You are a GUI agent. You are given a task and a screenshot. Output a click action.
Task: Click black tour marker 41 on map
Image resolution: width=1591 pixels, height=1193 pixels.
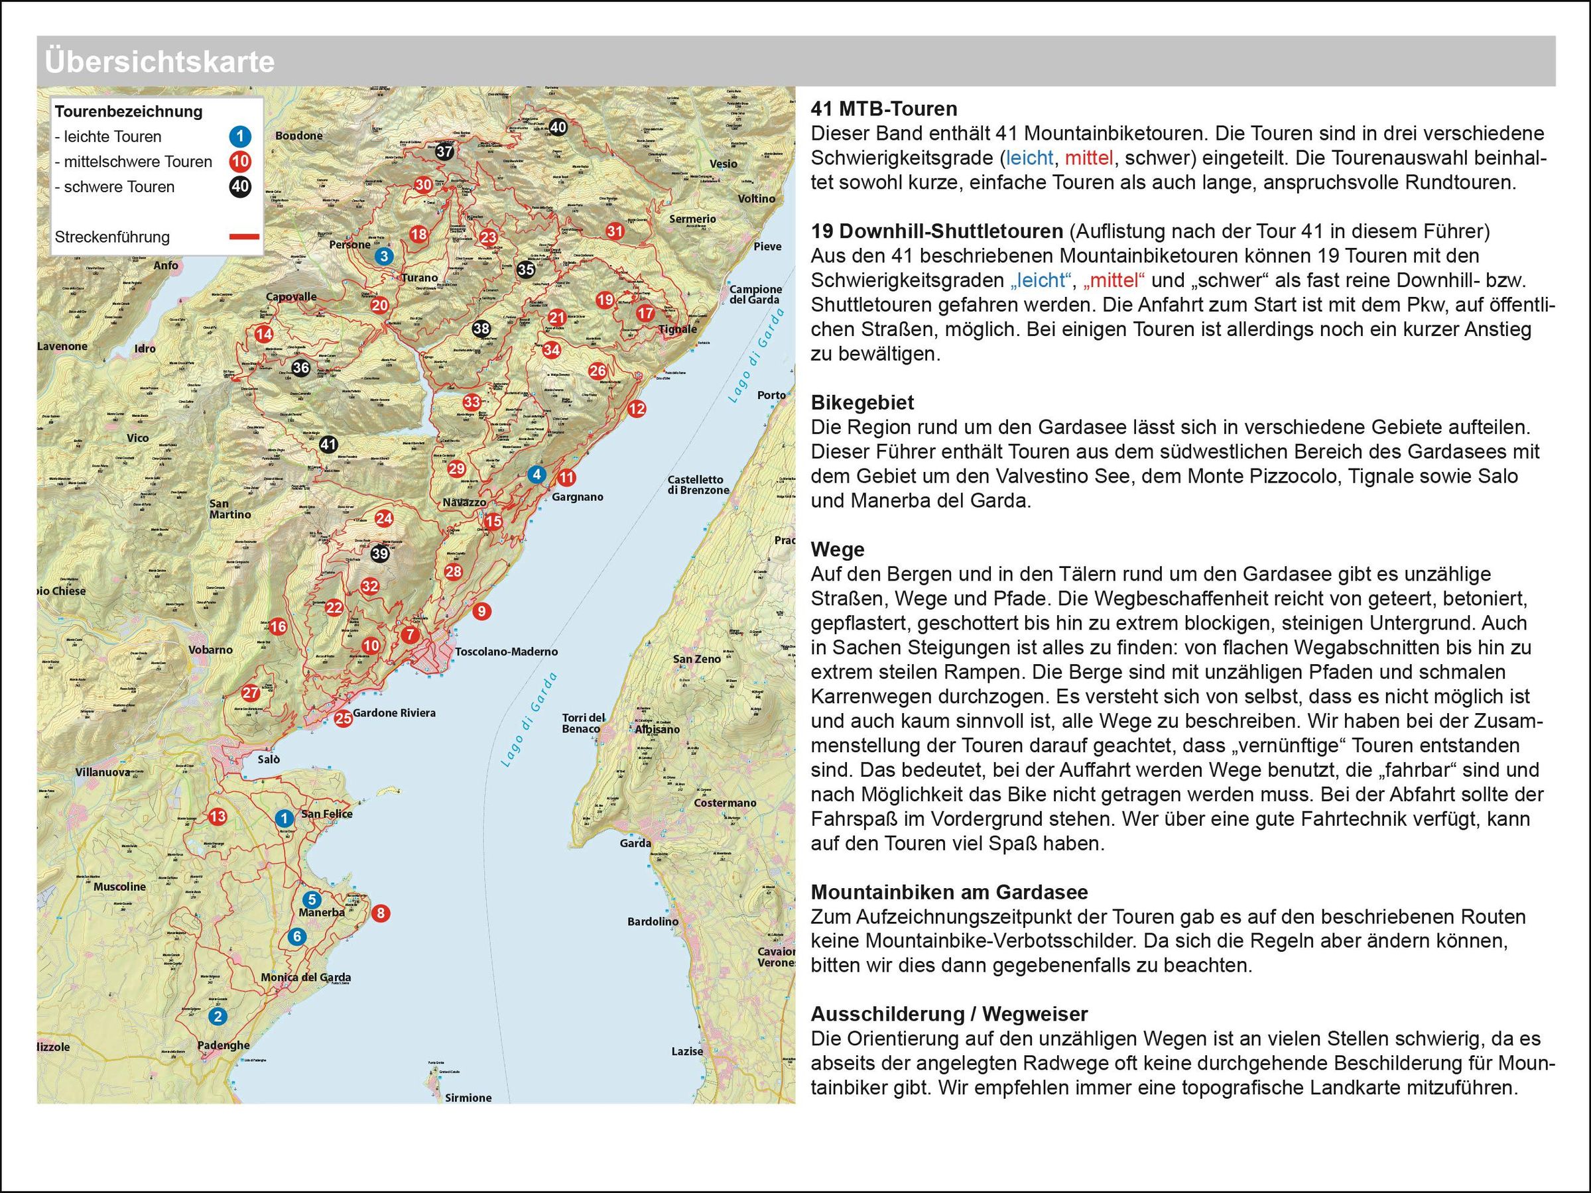coord(328,445)
